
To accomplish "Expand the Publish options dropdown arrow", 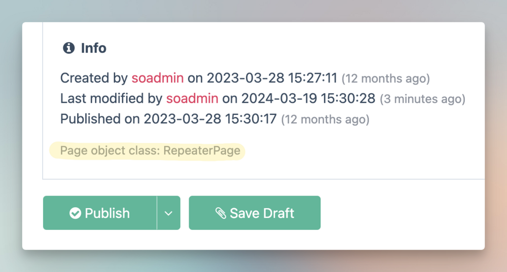I will [x=169, y=213].
